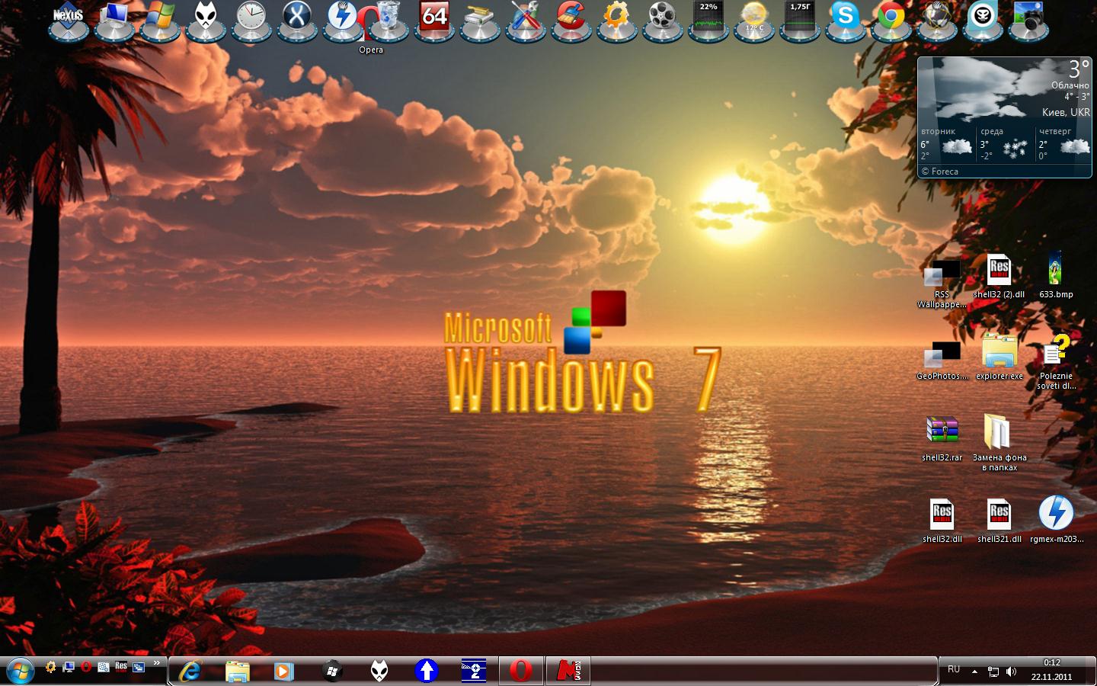Image resolution: width=1097 pixels, height=686 pixels.
Task: Select the shell32 (2).dll desktop file
Action: tap(999, 276)
